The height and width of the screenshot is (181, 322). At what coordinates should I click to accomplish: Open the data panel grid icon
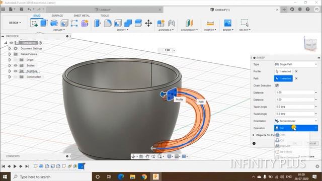pyautogui.click(x=3, y=9)
